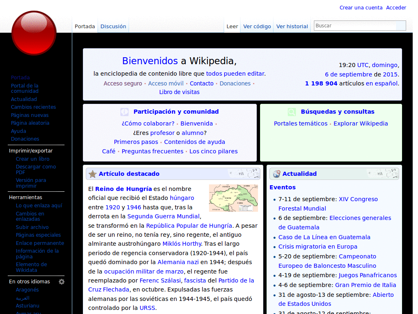Click the globe icon beside Actualidad
The image size is (418, 314).
pos(276,174)
